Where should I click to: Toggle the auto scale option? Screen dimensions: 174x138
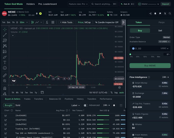pos(122,93)
